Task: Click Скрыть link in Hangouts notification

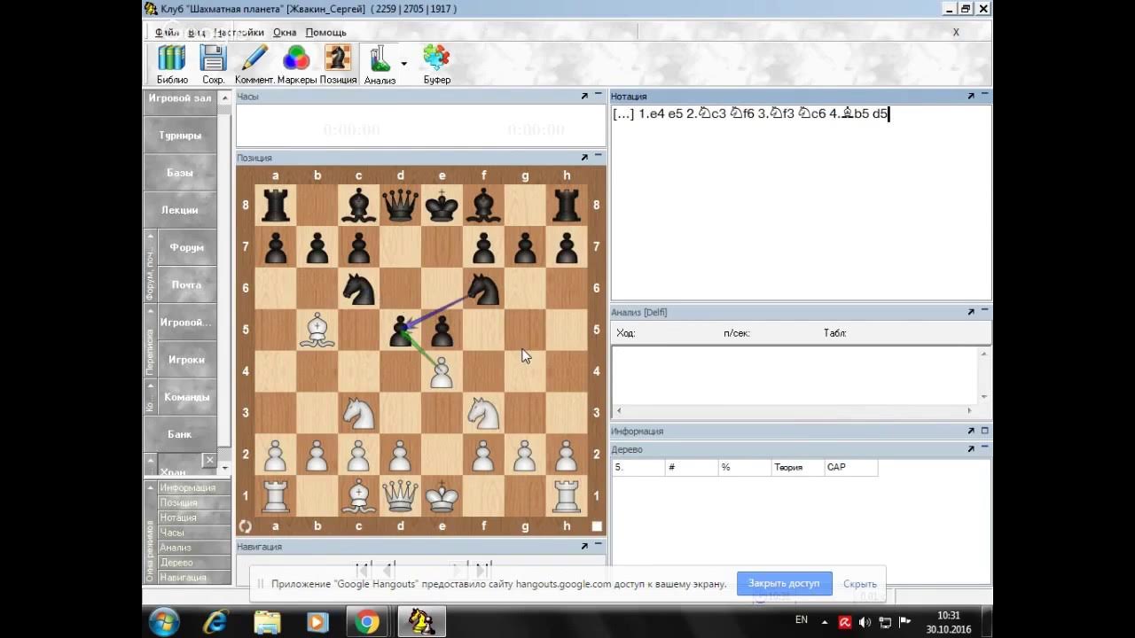Action: pos(859,584)
